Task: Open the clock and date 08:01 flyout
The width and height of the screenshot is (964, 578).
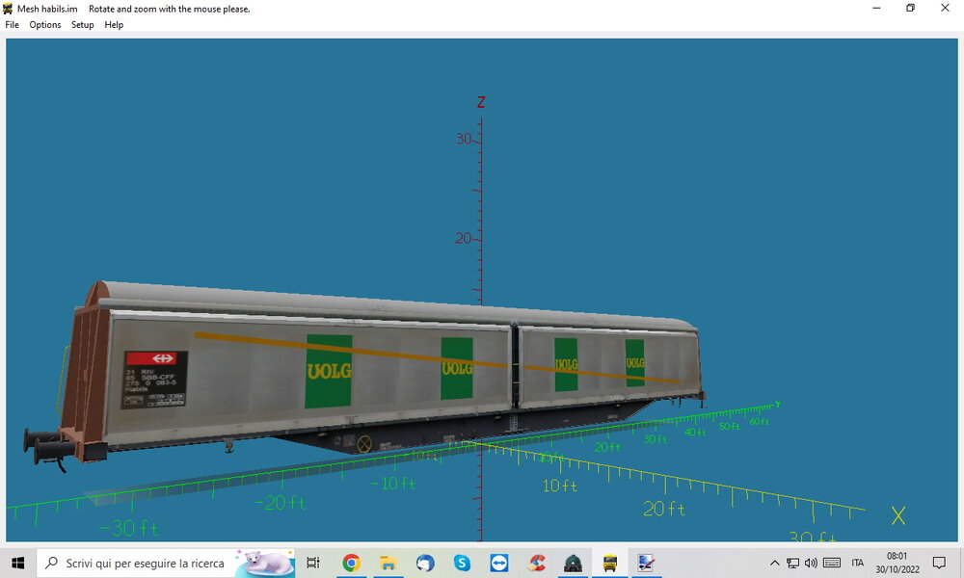Action: pos(897,563)
